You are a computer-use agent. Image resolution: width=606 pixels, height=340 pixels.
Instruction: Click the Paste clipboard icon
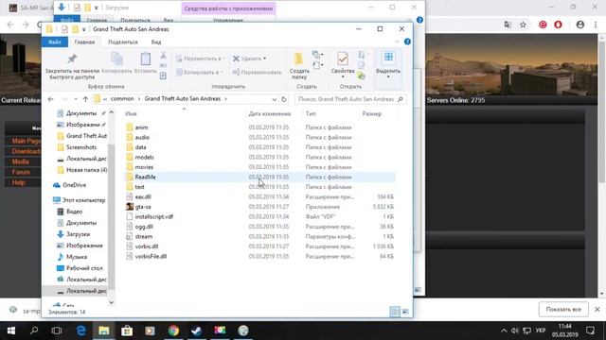146,59
